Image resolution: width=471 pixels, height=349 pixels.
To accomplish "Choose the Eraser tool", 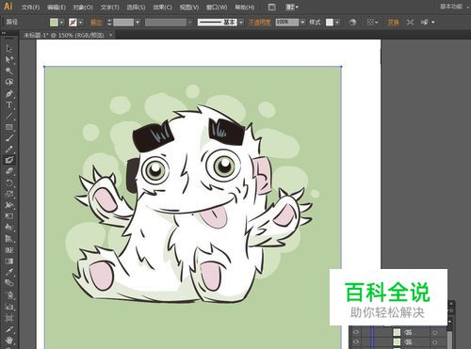I will point(8,171).
